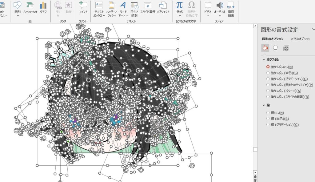Select the 線なし radio button
The image size is (315, 182).
click(268, 113)
